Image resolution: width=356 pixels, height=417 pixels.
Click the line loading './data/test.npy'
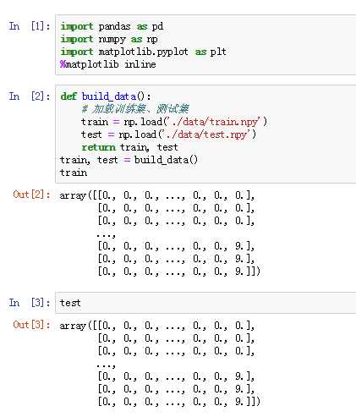[168, 134]
